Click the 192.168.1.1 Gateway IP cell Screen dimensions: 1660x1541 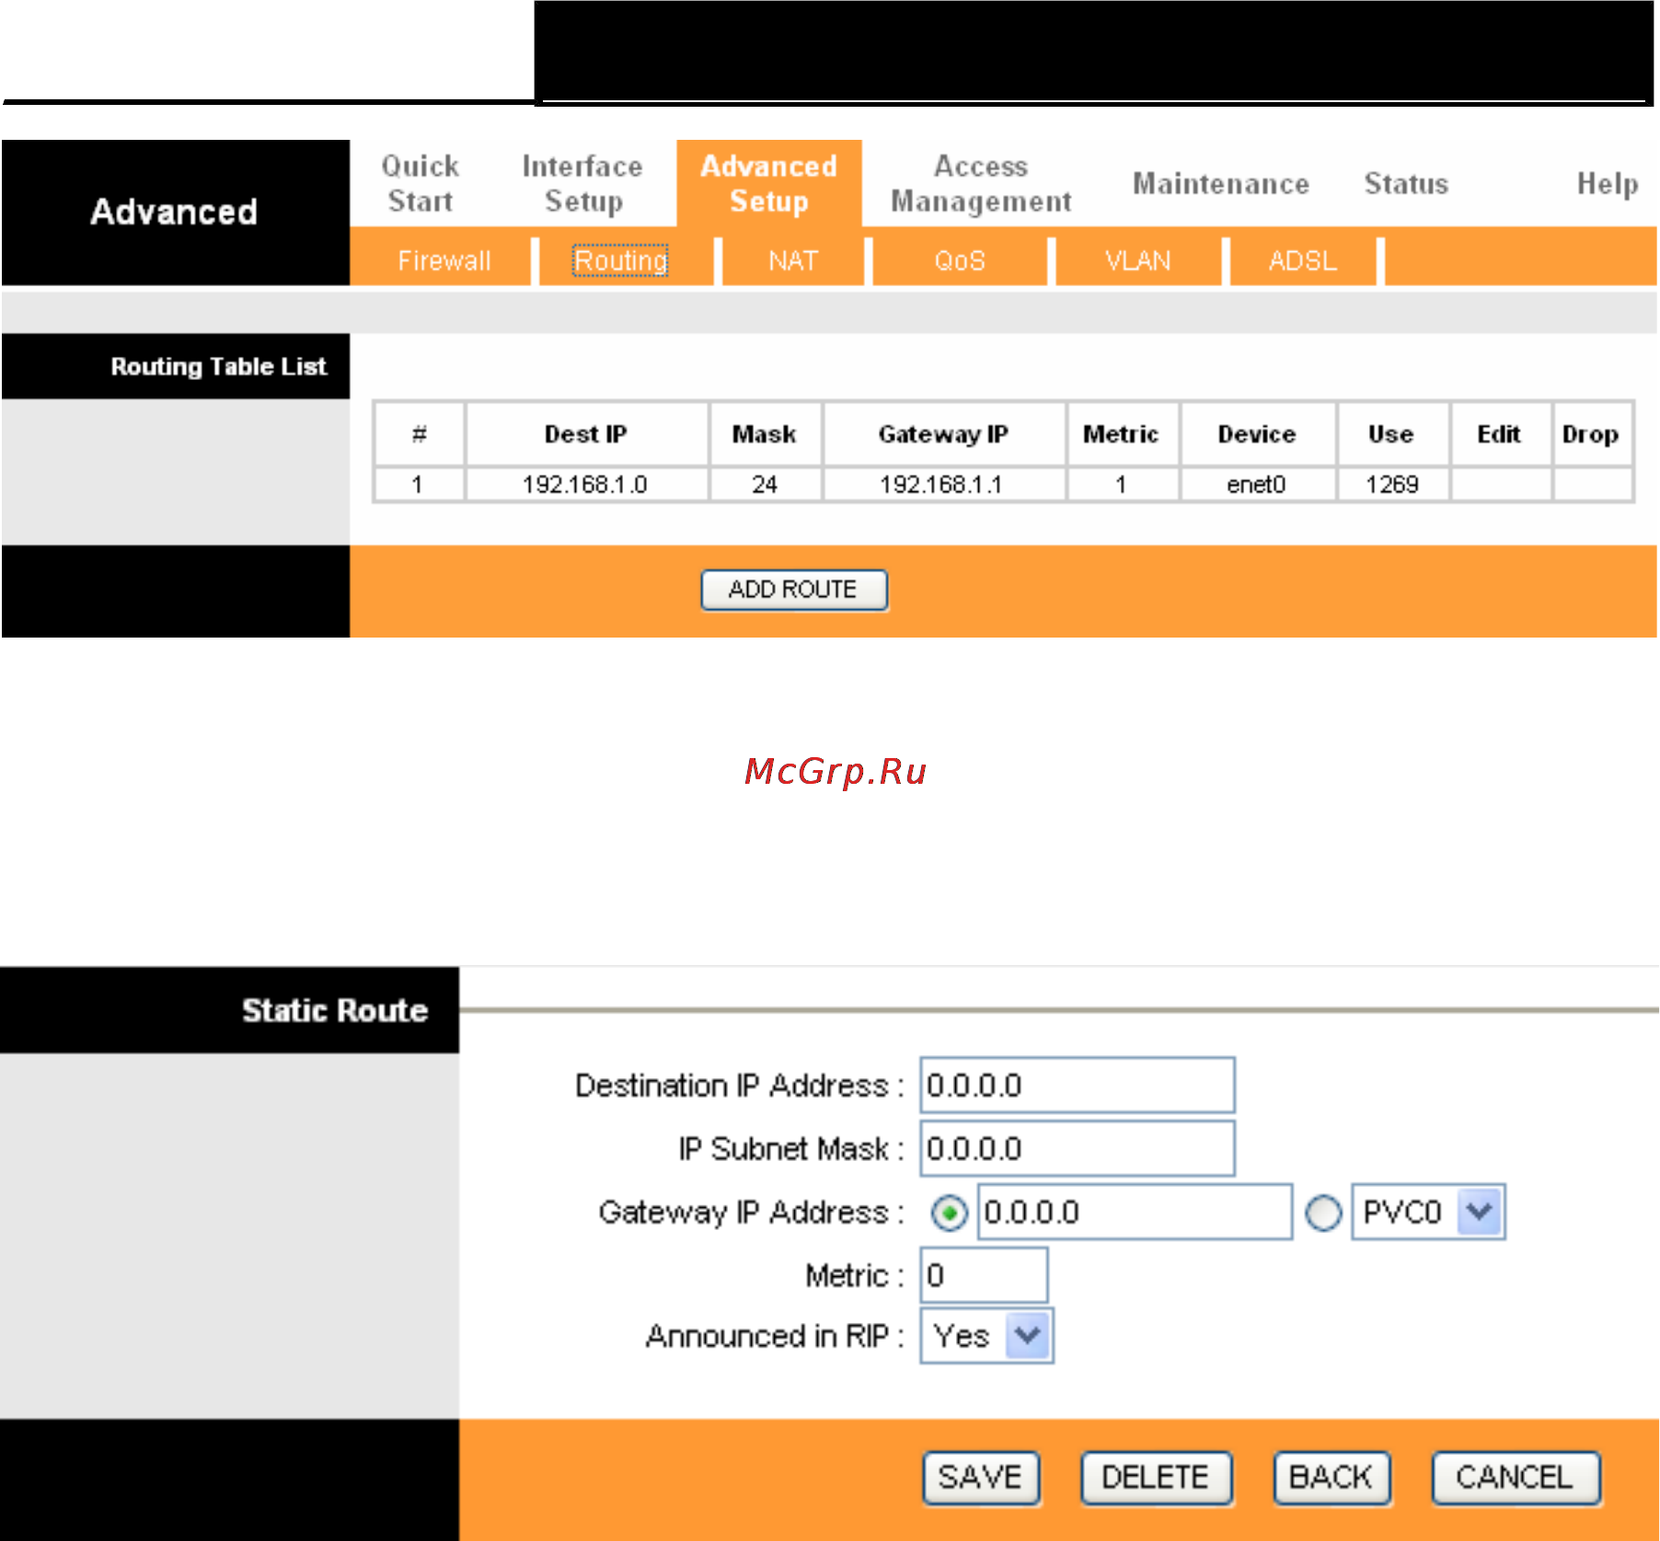(x=943, y=484)
